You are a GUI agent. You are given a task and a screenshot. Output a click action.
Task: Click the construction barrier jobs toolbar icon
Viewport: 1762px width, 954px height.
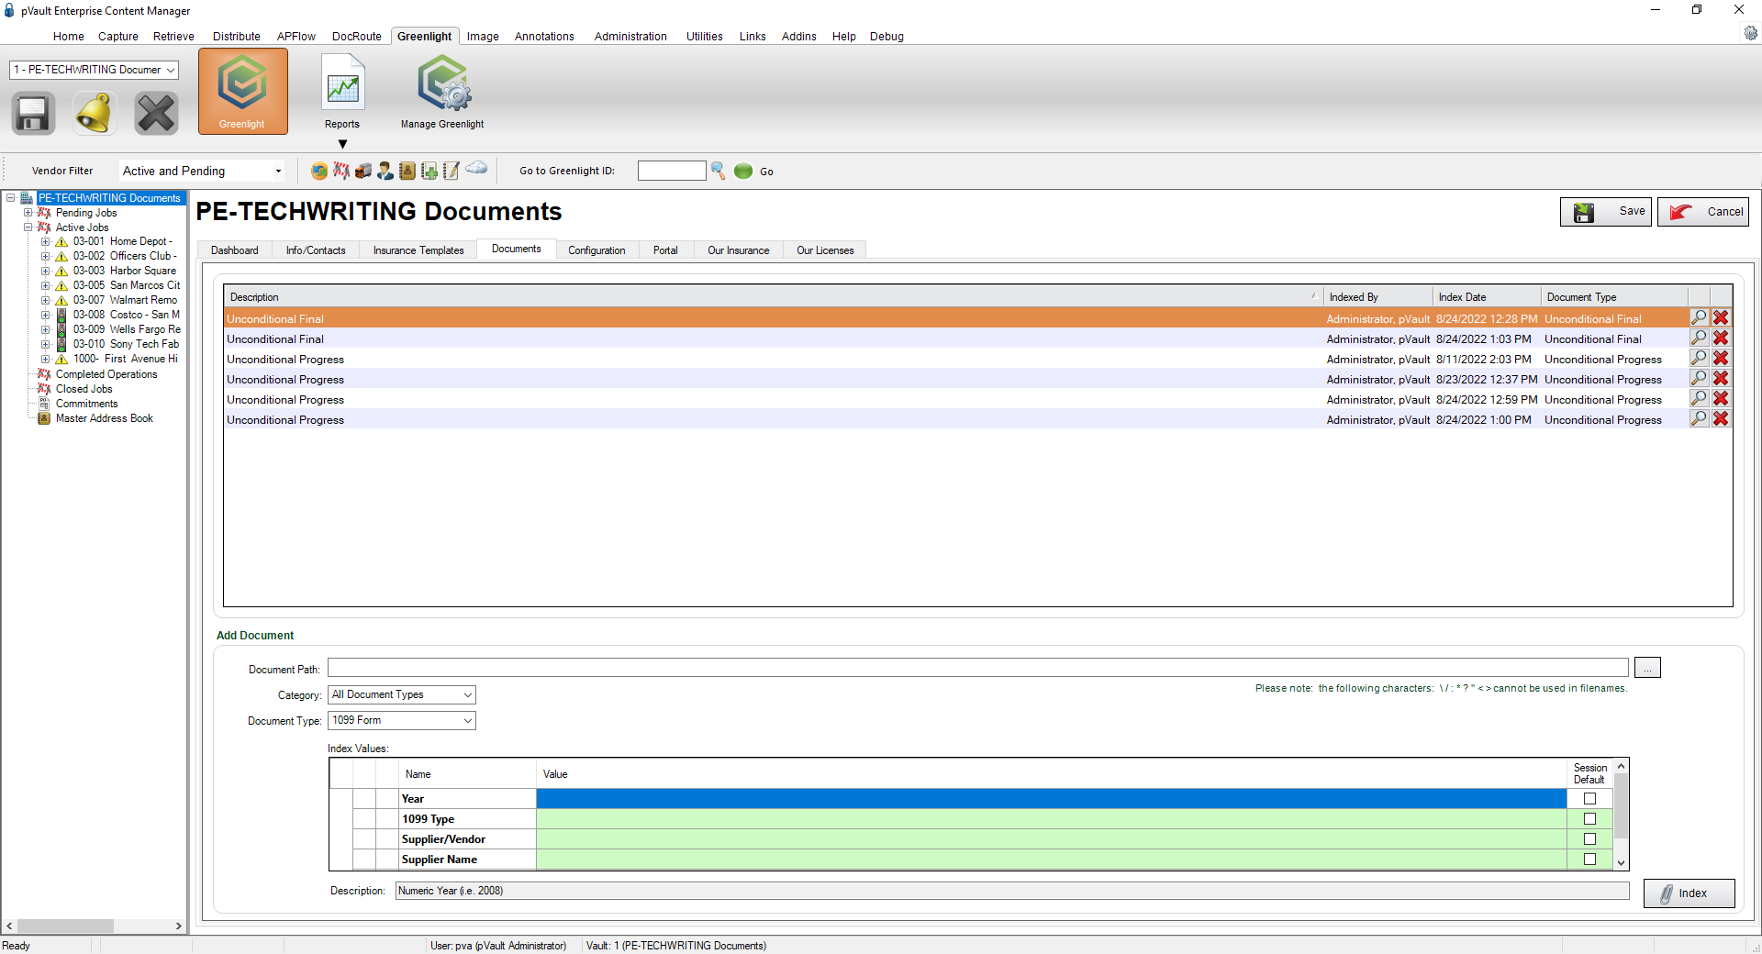click(341, 171)
